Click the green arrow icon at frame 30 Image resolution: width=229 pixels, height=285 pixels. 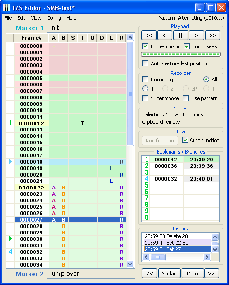coord(11,239)
